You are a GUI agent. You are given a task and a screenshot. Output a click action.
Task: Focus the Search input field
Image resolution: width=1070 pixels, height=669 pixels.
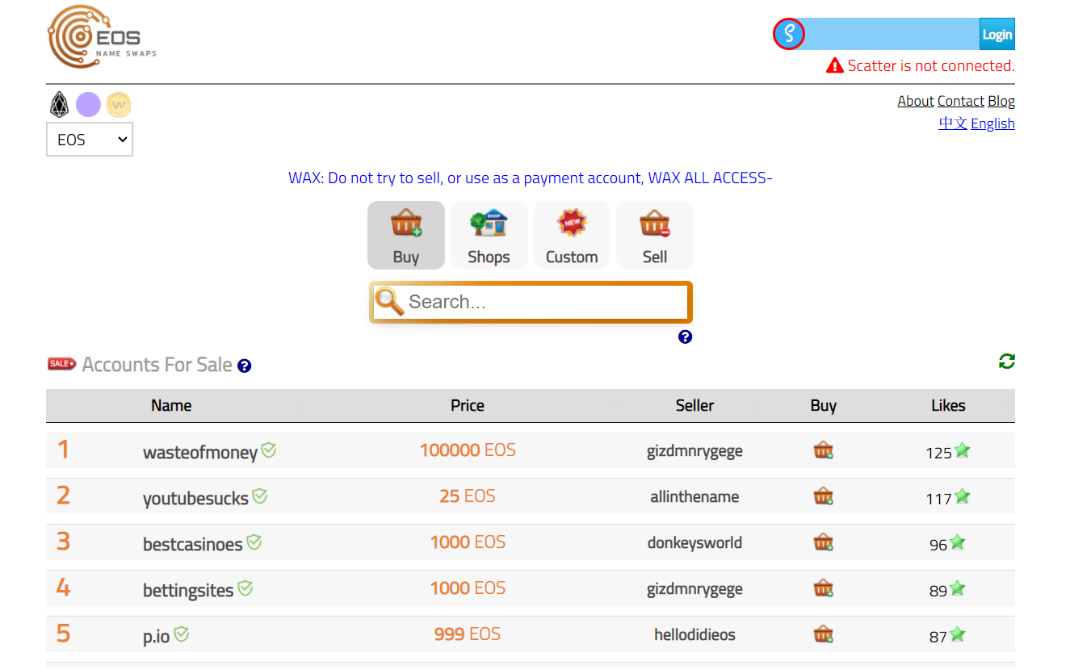point(531,302)
